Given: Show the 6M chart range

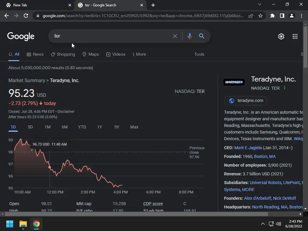Looking at the screenshot, I should tap(64, 127).
